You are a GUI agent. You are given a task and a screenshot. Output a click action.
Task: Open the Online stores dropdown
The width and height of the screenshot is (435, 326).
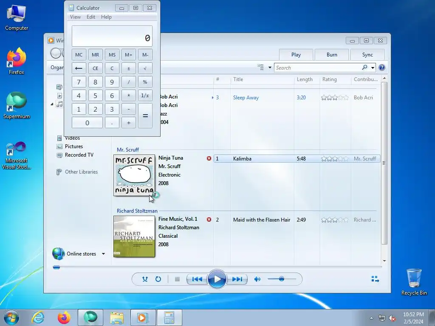103,254
